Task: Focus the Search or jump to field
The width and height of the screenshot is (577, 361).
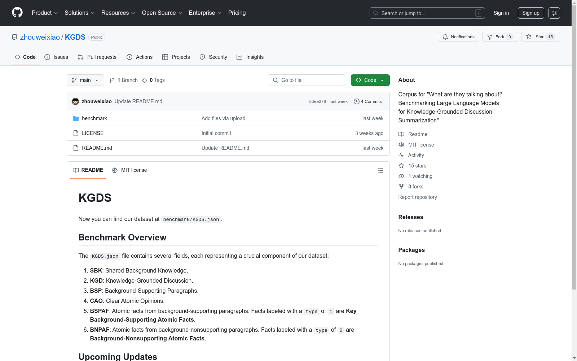Action: click(x=427, y=13)
